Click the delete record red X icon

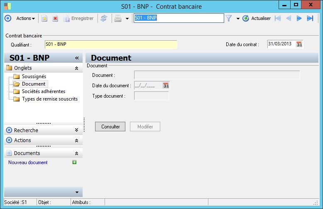(55, 18)
